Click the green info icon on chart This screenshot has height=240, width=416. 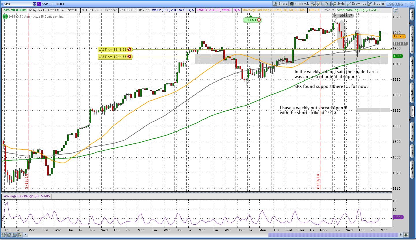(5, 16)
